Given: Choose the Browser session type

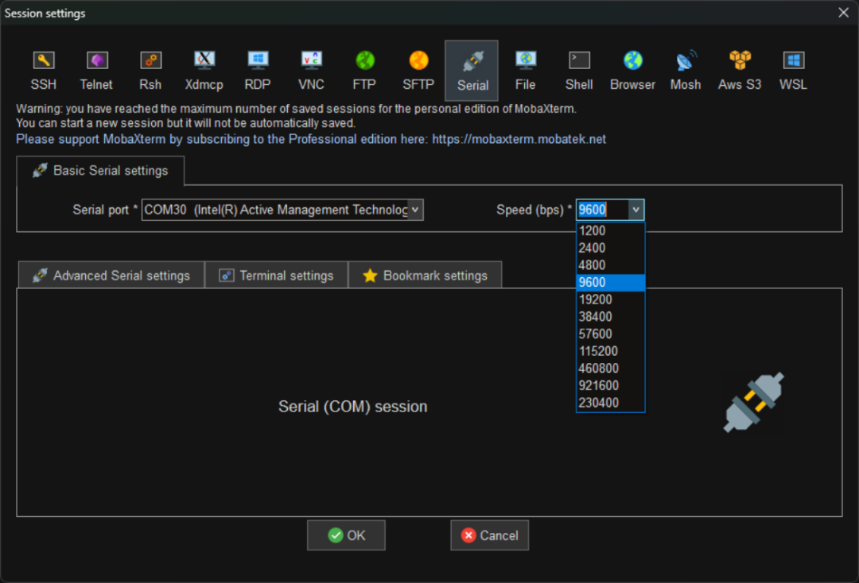Looking at the screenshot, I should point(632,70).
